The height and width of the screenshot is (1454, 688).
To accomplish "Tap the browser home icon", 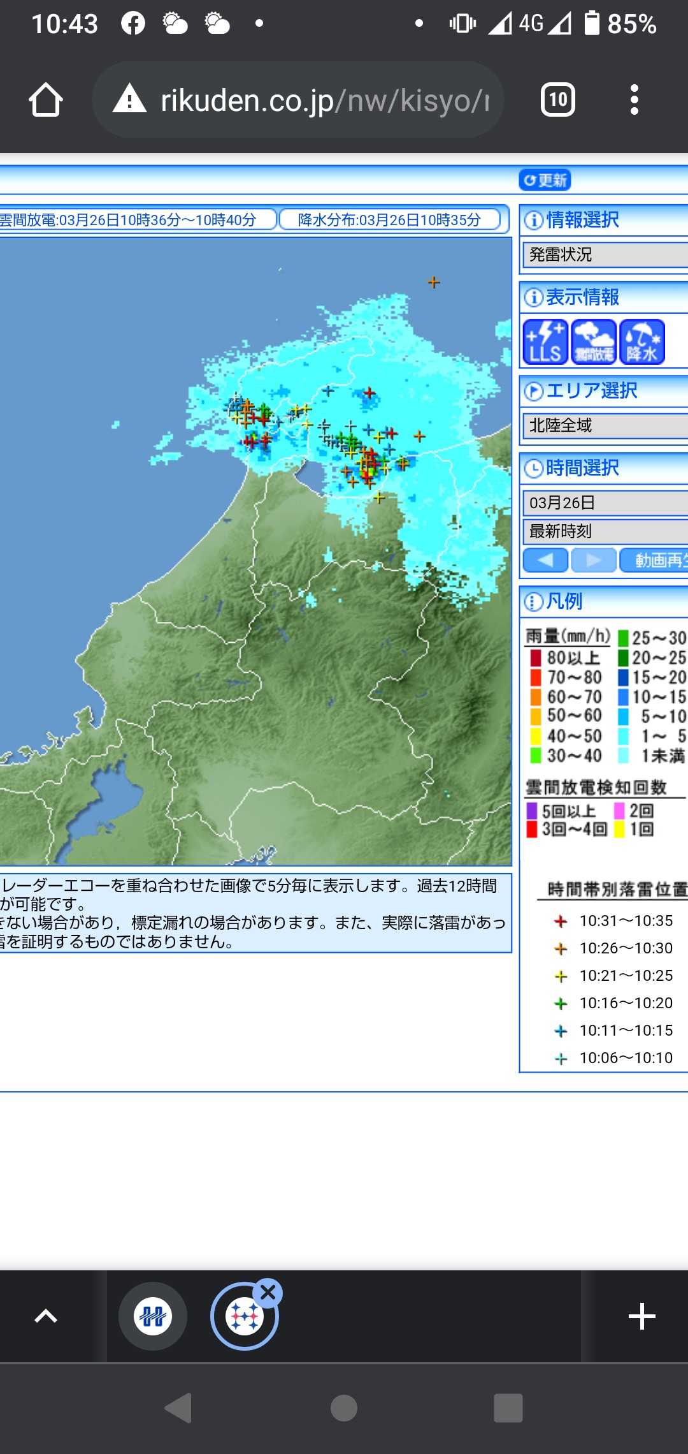I will click(46, 100).
